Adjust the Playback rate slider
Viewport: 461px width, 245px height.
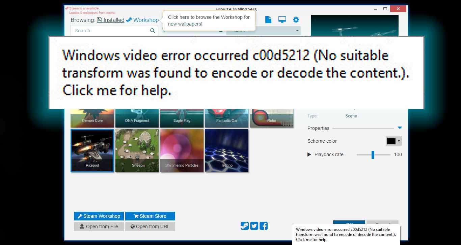click(373, 154)
